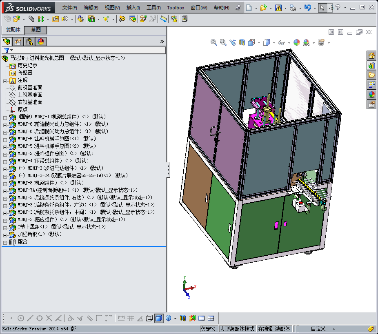The height and width of the screenshot is (334, 378).
Task: Open the 插入(I) menu
Action: pyautogui.click(x=133, y=8)
